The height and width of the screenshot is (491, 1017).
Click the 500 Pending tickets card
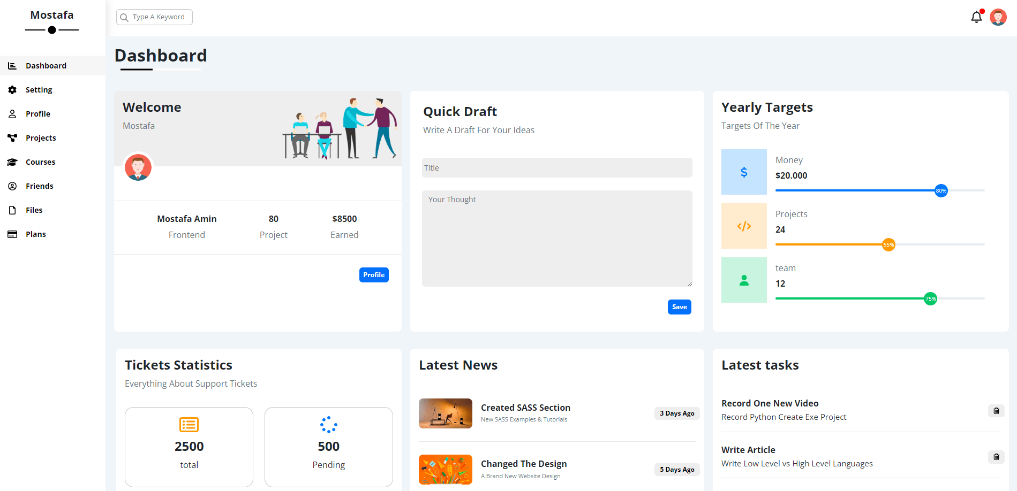(x=329, y=447)
